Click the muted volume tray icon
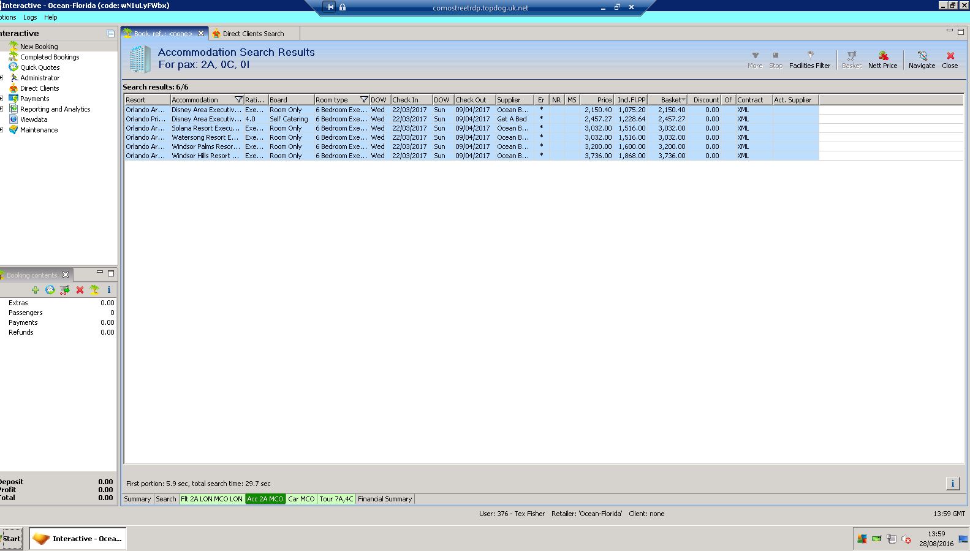 pyautogui.click(x=906, y=539)
